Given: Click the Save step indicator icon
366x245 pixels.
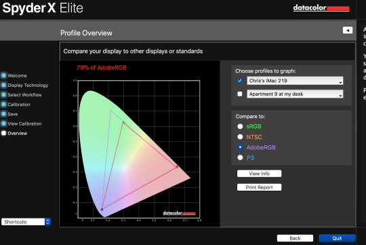Looking at the screenshot, I should click(x=3, y=114).
